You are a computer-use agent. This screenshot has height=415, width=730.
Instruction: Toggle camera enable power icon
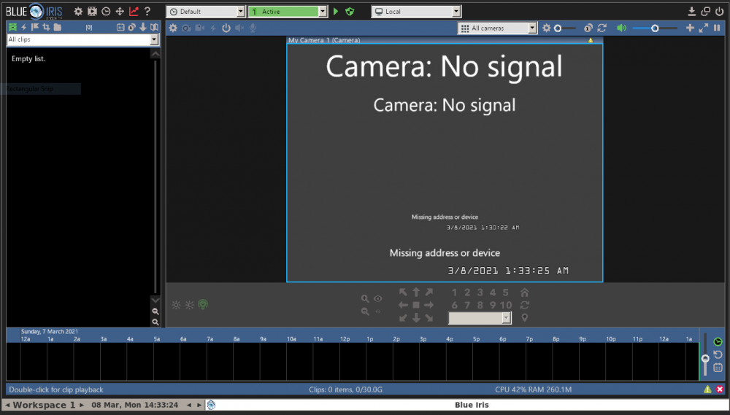pyautogui.click(x=226, y=28)
